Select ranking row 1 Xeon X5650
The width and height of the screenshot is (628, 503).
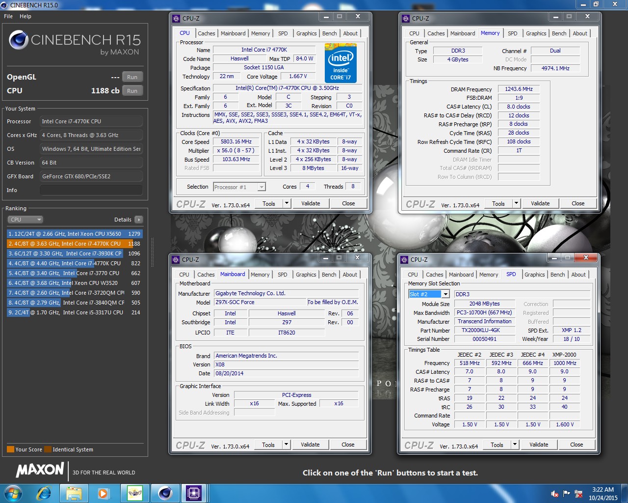click(75, 234)
